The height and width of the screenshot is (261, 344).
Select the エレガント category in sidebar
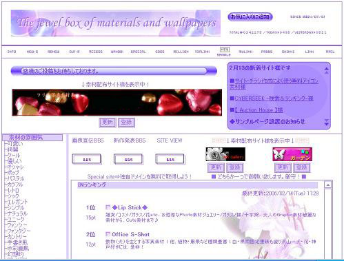tap(17, 202)
